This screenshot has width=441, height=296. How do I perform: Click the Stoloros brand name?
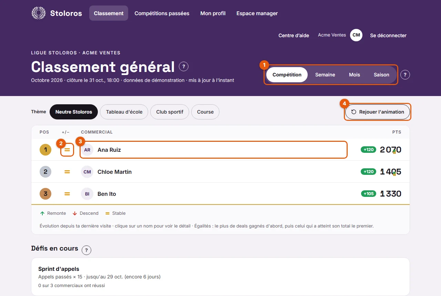pos(66,13)
